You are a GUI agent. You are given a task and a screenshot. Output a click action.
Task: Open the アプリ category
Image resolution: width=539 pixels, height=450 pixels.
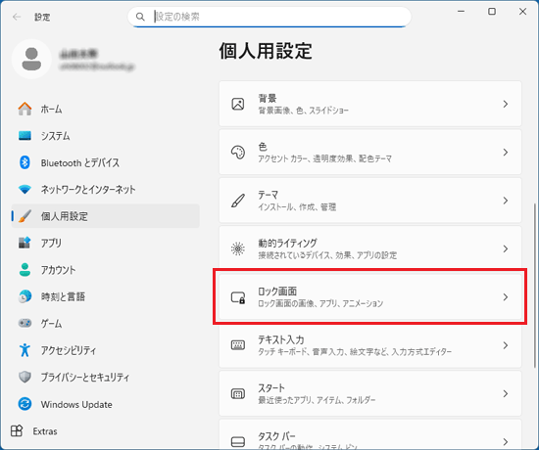click(105, 243)
